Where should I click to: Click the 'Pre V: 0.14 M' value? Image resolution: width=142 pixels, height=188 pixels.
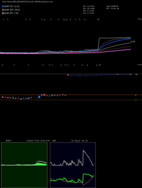(112, 9)
